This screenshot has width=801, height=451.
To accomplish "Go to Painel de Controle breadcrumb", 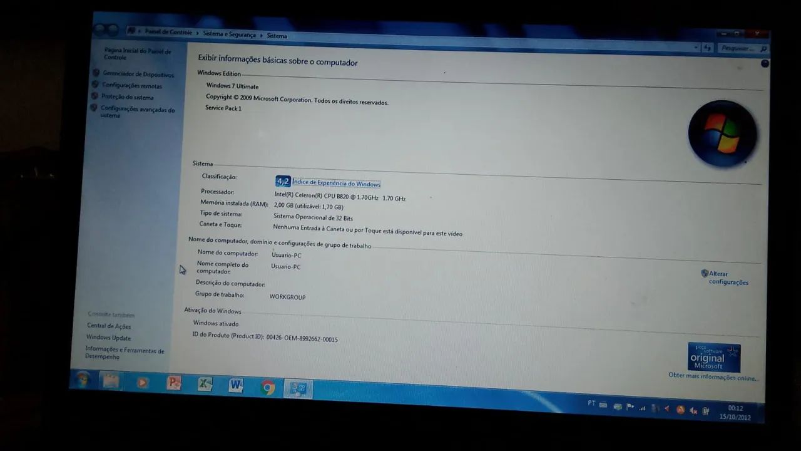I will pyautogui.click(x=168, y=32).
